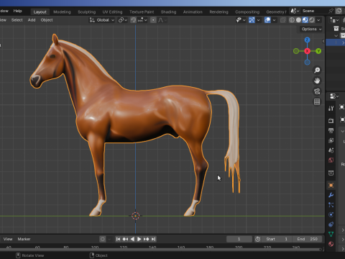
Task: Open the overlays options dropdown arrow
Action: click(274, 20)
